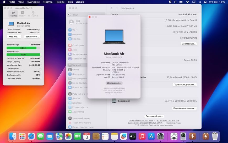This screenshot has width=228, height=143.
Task: Open ENERGY STAR compliance link
Action: (145, 123)
